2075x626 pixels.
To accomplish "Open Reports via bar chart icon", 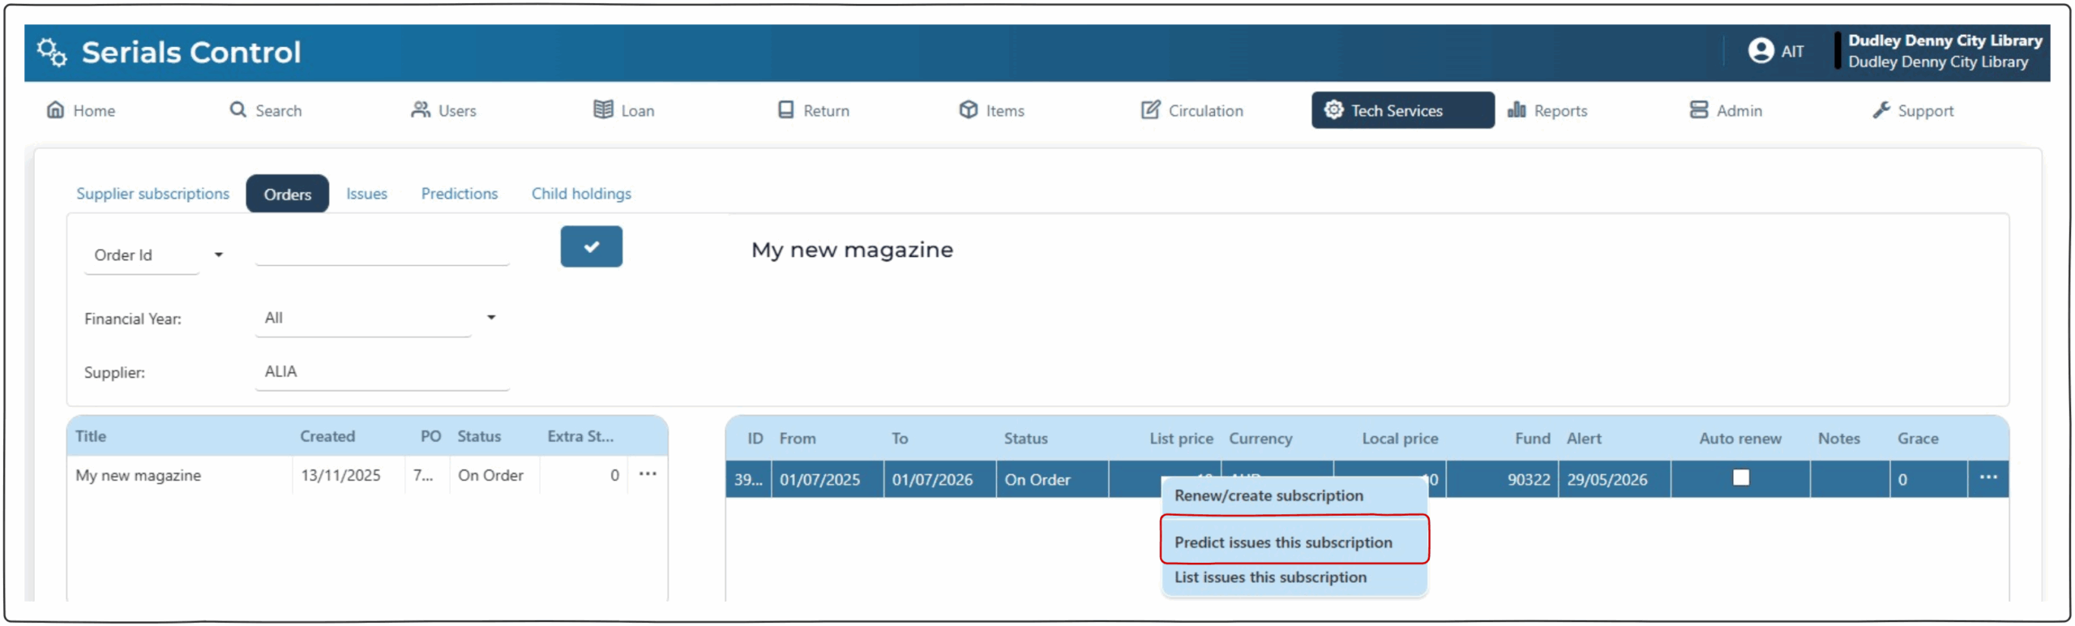I will pyautogui.click(x=1516, y=110).
